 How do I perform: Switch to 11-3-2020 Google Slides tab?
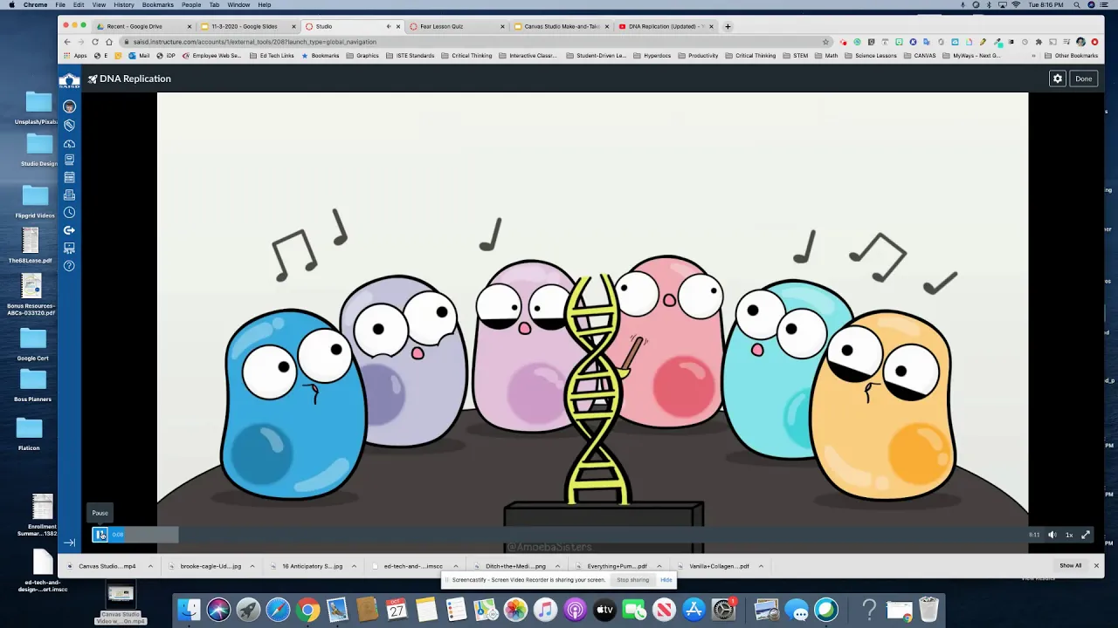(247, 26)
